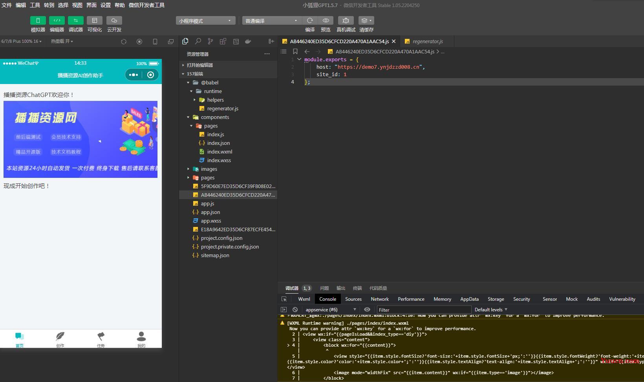Open the Default levels dropdown
Viewport: 644px width, 382px height.
(x=491, y=309)
